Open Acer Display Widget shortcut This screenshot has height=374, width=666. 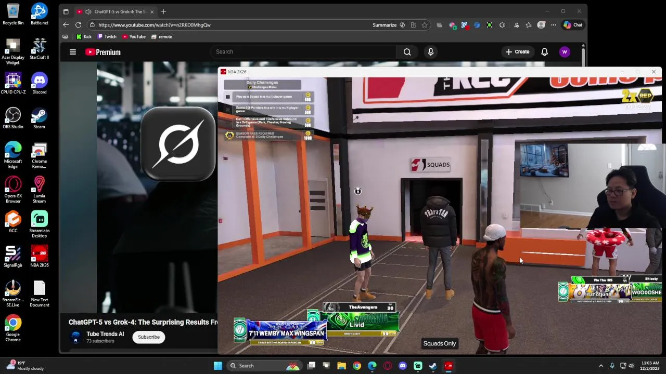point(13,51)
